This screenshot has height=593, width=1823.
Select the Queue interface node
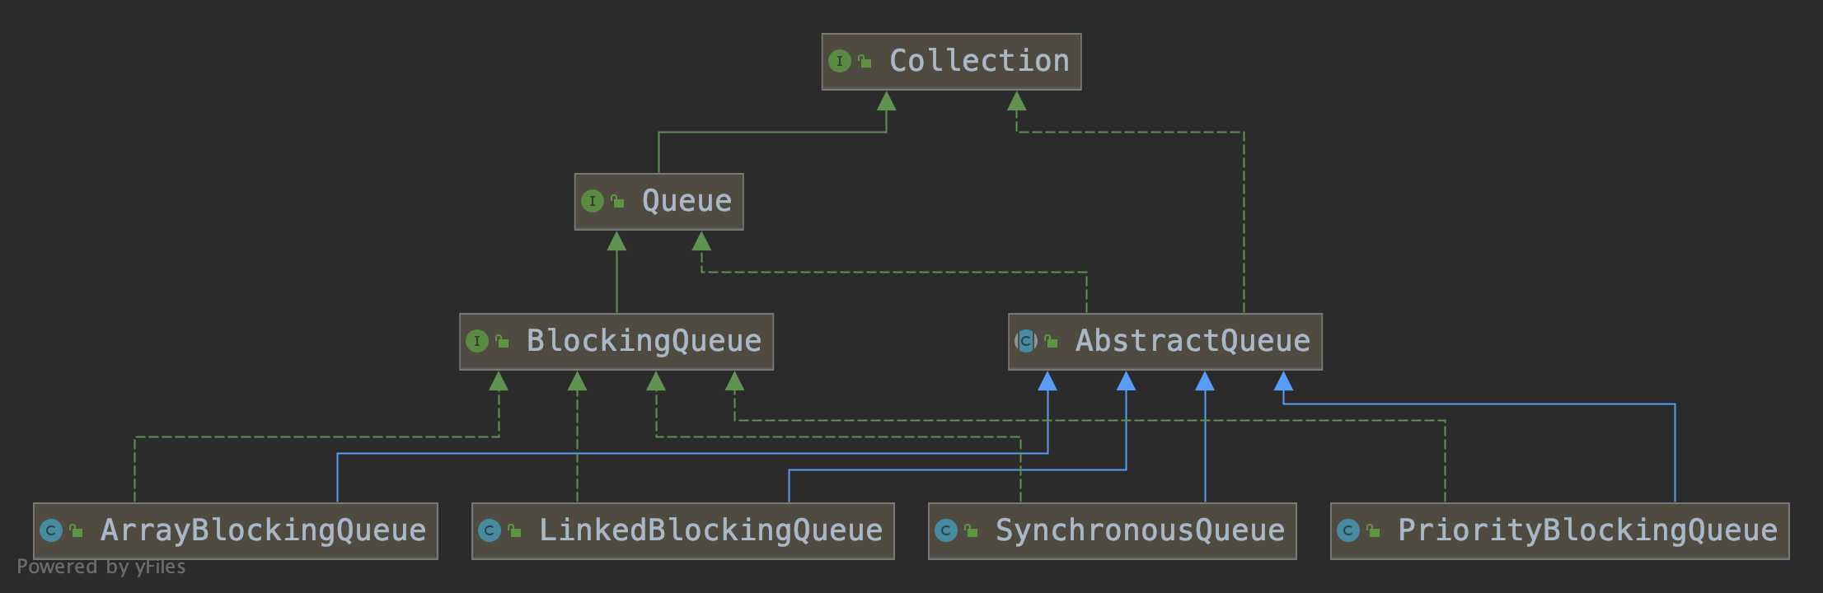(658, 202)
